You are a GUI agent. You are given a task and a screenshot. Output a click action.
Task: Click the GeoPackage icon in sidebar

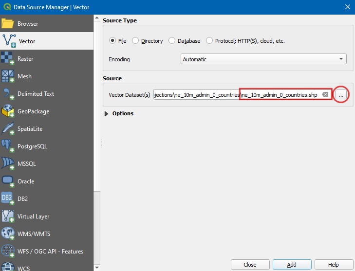[x=8, y=111]
